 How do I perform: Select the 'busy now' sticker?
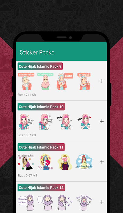point(46,121)
